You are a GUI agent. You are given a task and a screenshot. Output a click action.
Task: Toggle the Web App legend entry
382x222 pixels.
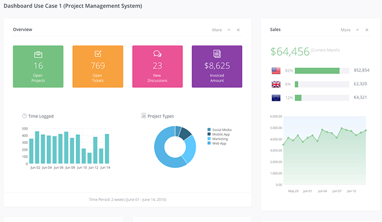[217, 143]
